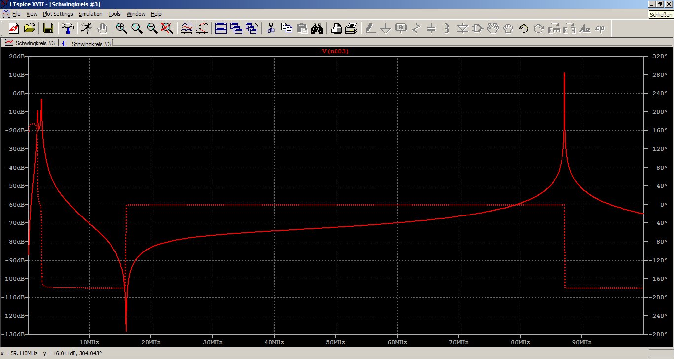674x359 pixels.
Task: Select the SPICE directive .op tool
Action: point(600,28)
